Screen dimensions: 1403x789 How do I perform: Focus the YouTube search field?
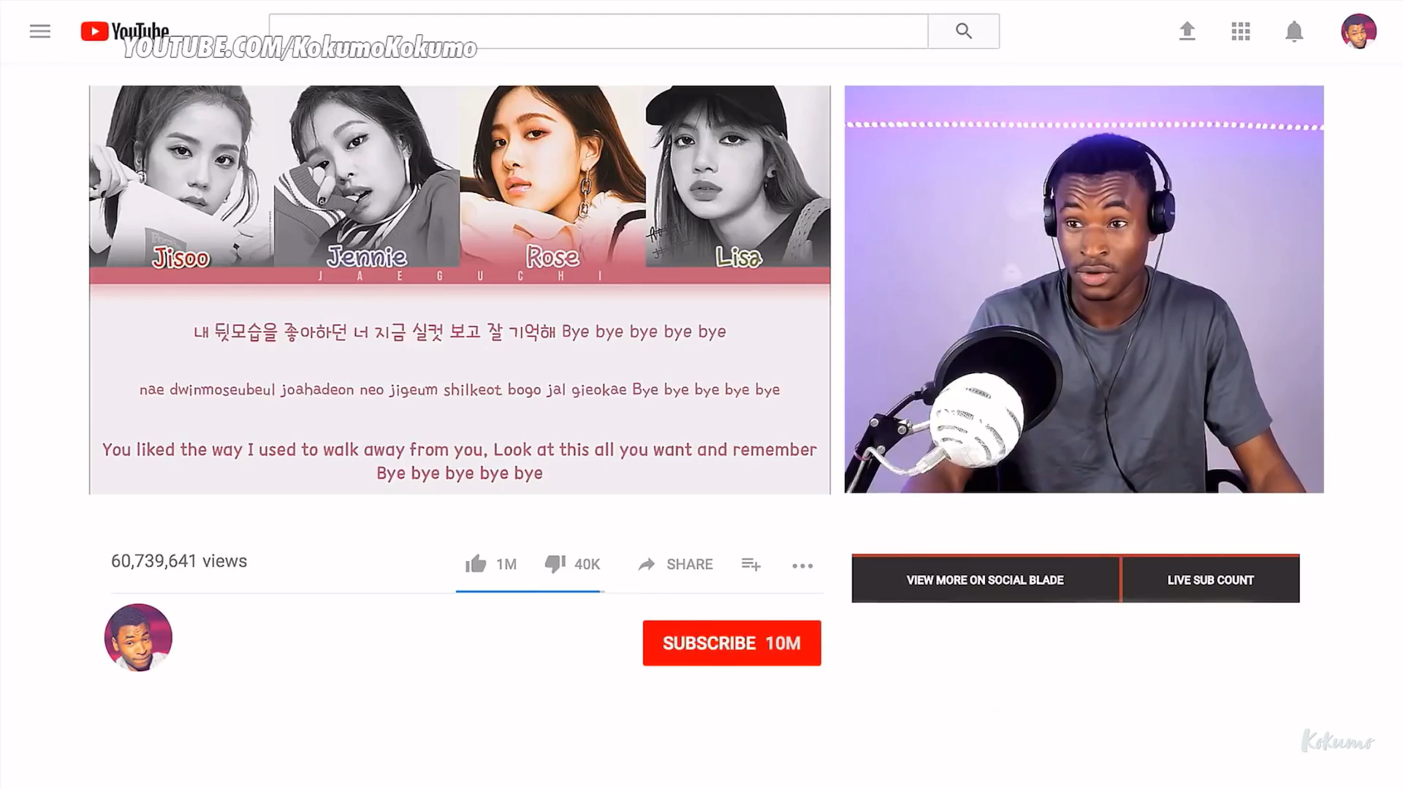[x=598, y=31]
